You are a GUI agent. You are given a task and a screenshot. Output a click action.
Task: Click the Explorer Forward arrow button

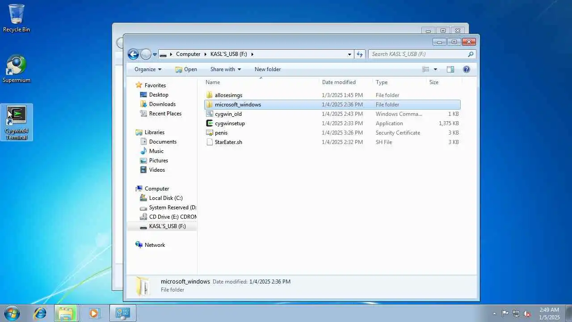[x=146, y=54]
